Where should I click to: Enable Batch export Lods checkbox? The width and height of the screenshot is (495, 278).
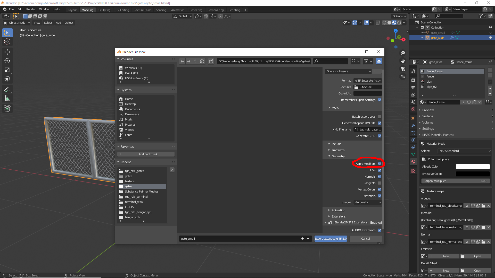379,117
